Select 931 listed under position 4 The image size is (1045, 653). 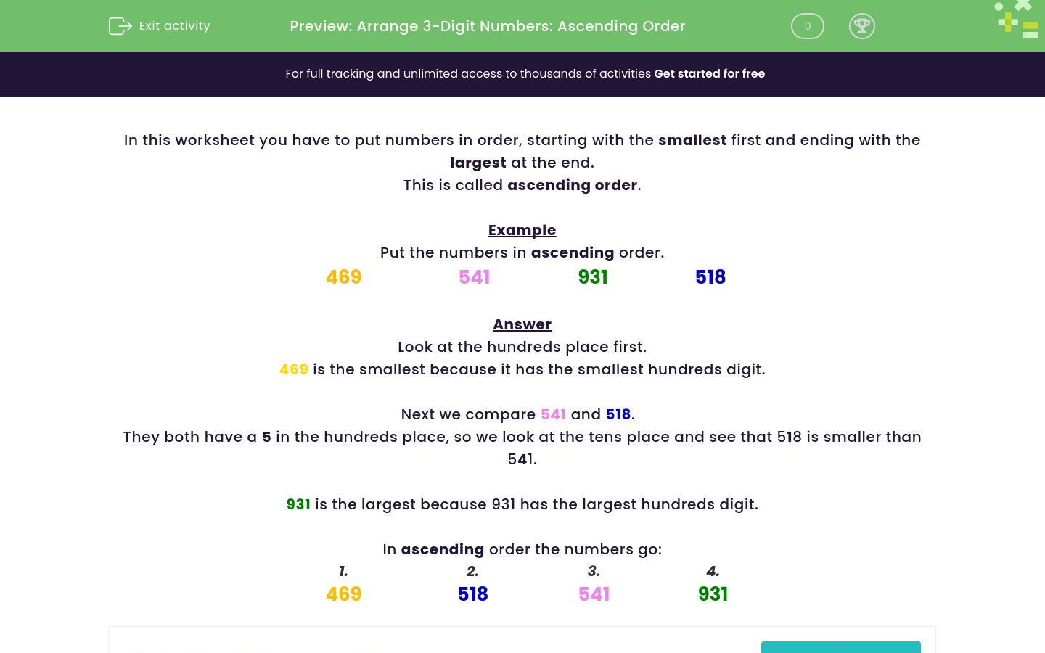pyautogui.click(x=713, y=594)
